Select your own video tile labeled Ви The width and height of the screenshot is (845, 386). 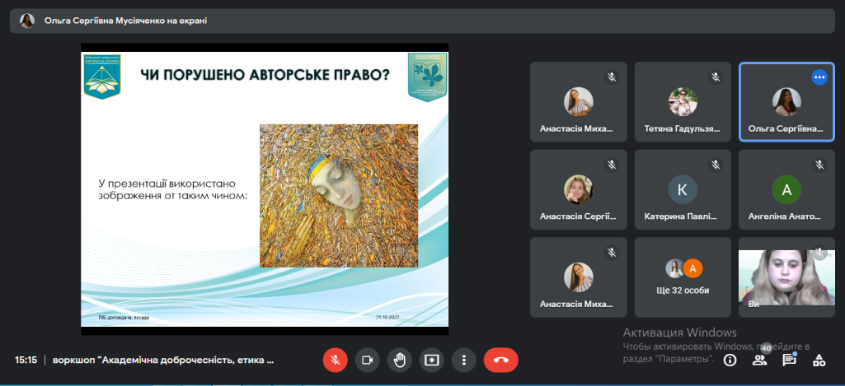[786, 277]
